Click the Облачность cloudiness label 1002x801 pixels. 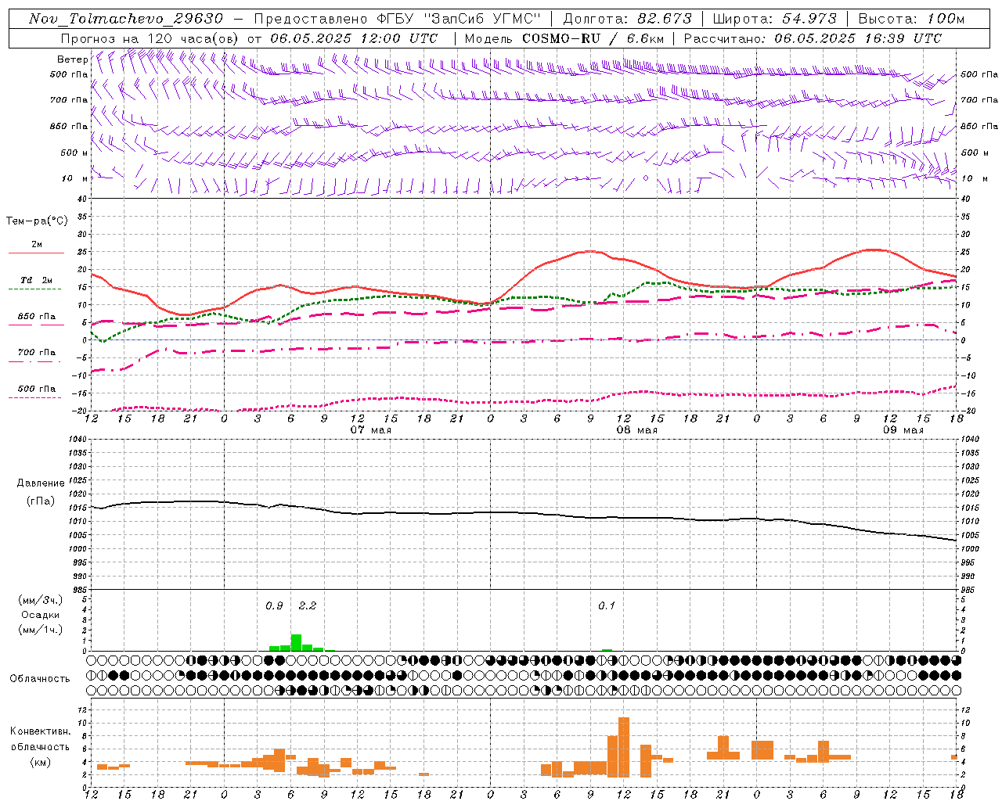pos(40,678)
